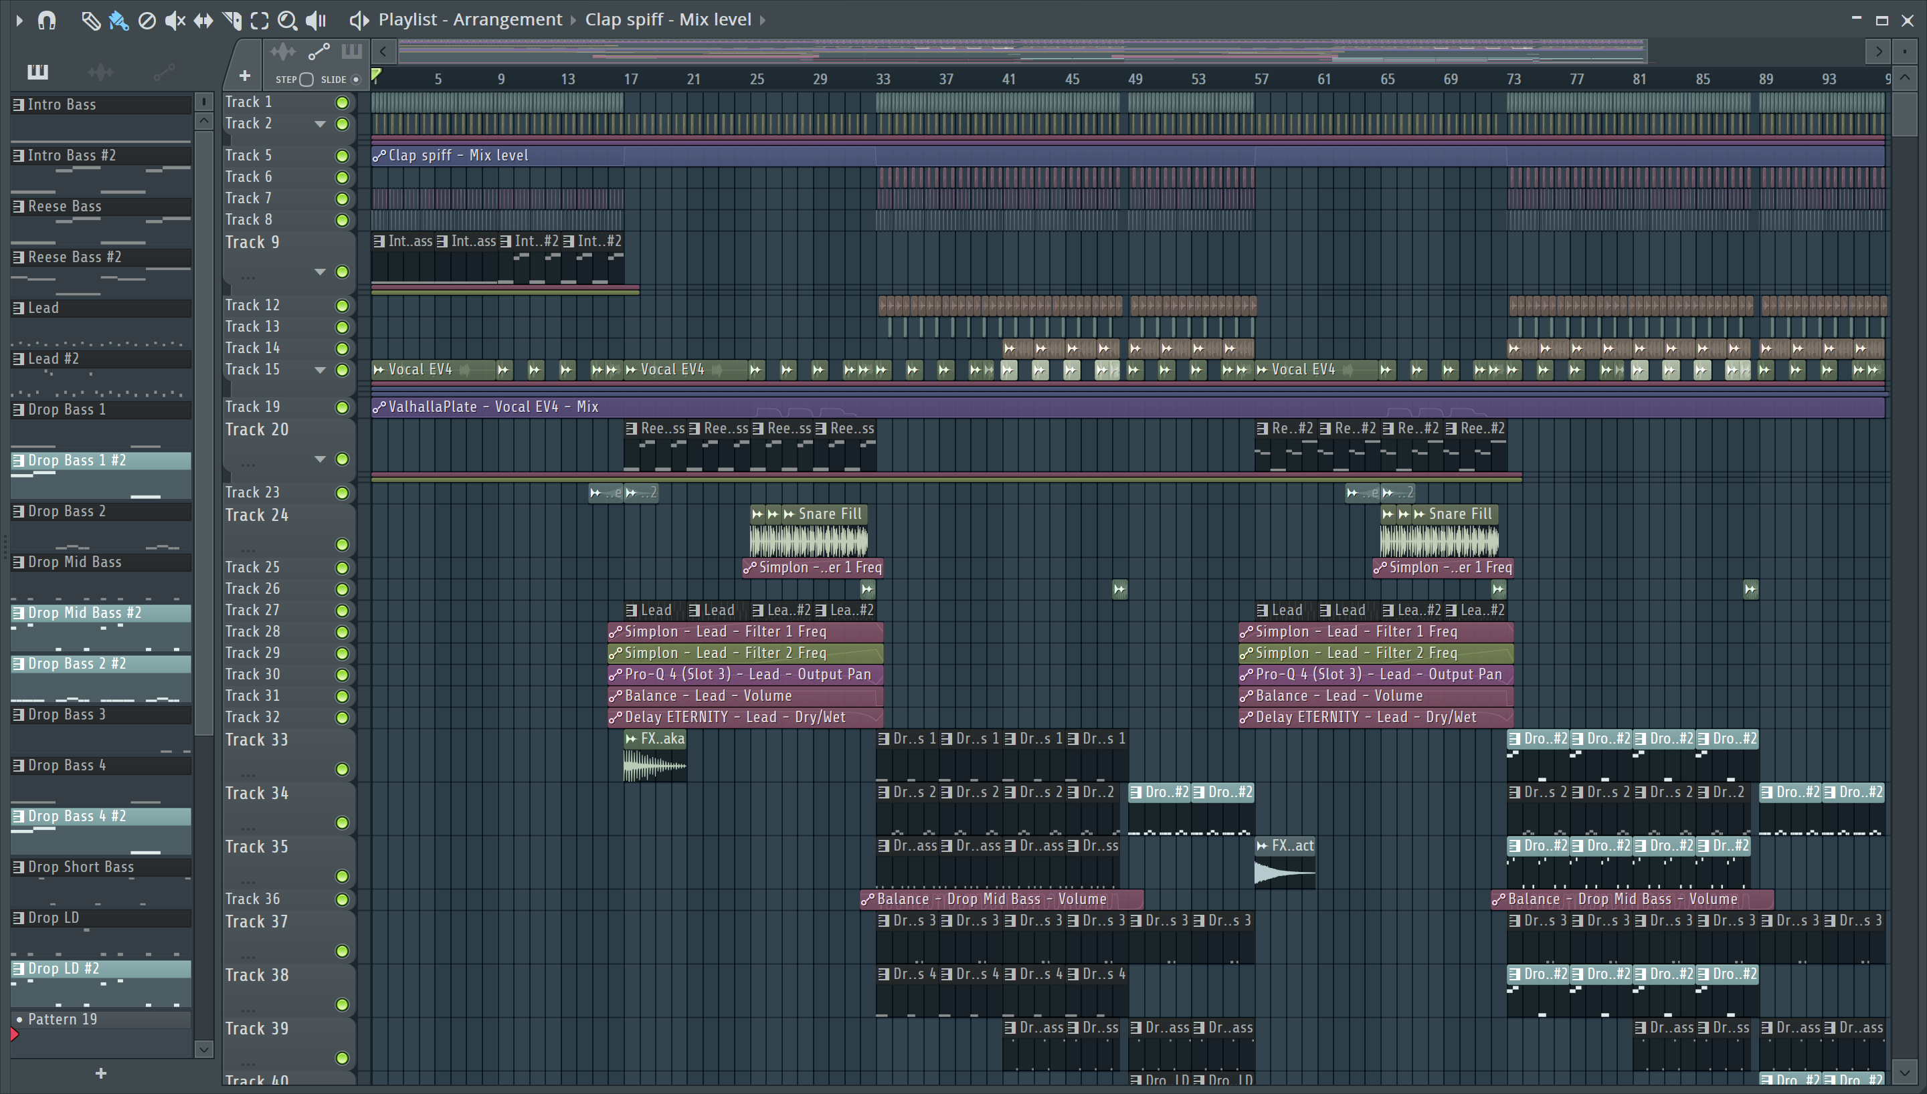Mute Track 36 using its green LED

pos(342,900)
